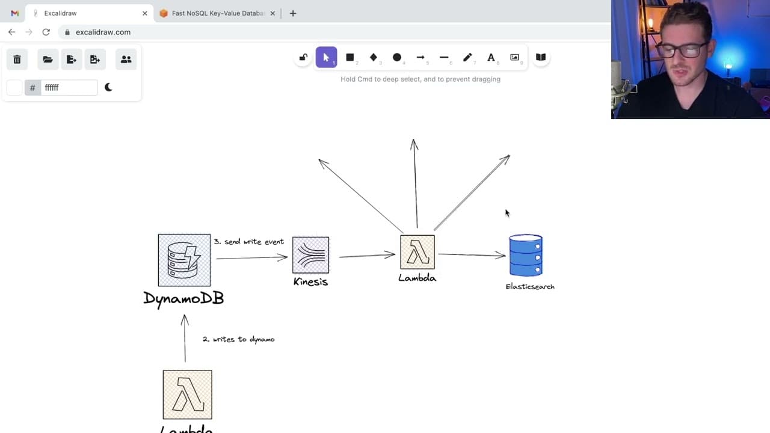Open the pinned Gmail tab

[x=14, y=13]
